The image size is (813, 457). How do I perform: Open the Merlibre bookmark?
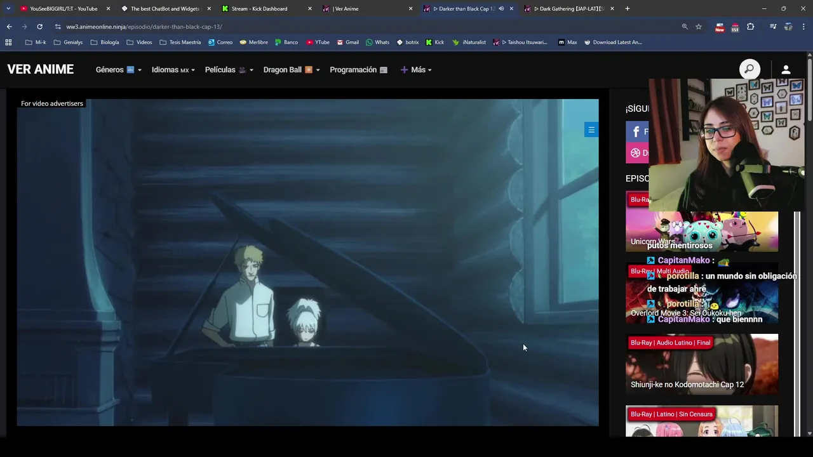point(253,43)
